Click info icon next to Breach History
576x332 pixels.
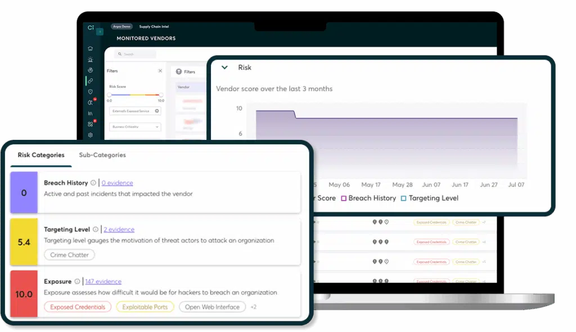coord(93,183)
